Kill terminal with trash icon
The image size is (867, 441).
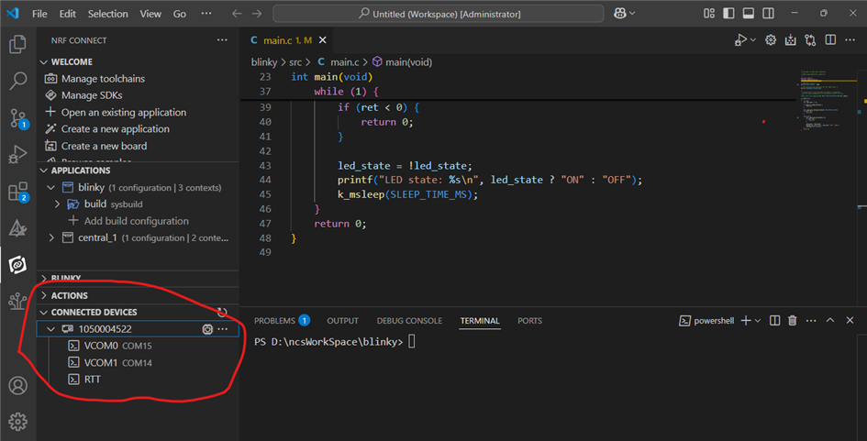(x=793, y=321)
